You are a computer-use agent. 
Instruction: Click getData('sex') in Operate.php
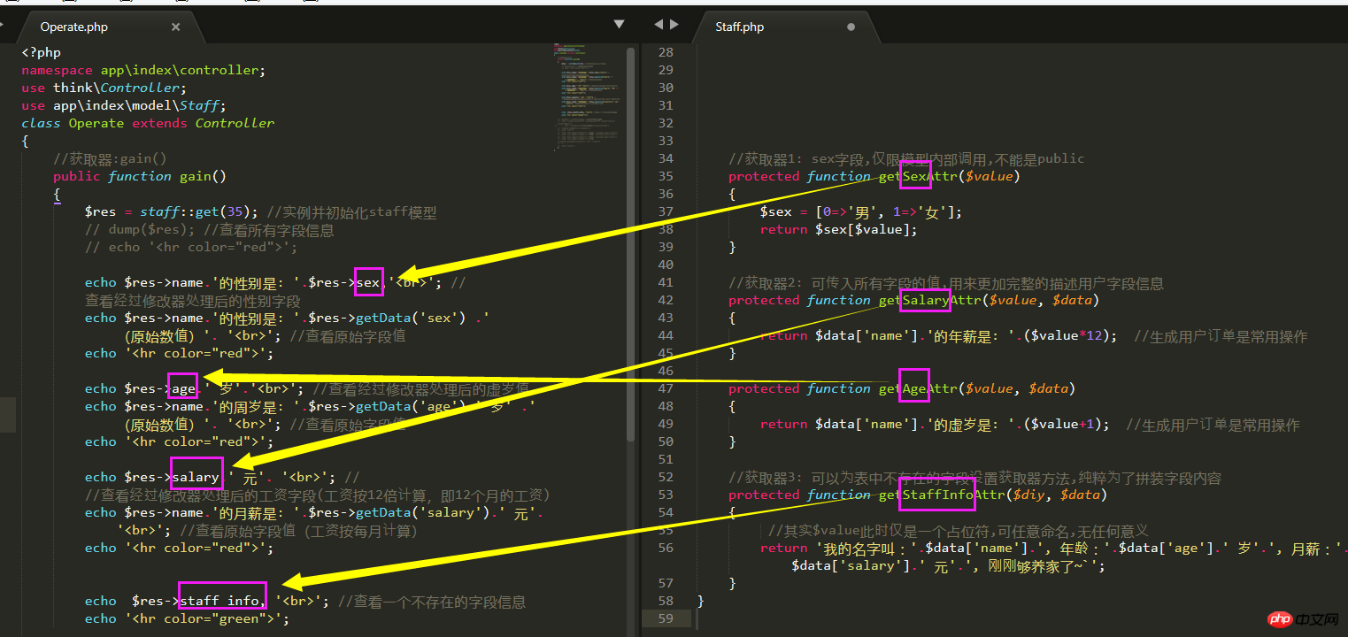413,318
